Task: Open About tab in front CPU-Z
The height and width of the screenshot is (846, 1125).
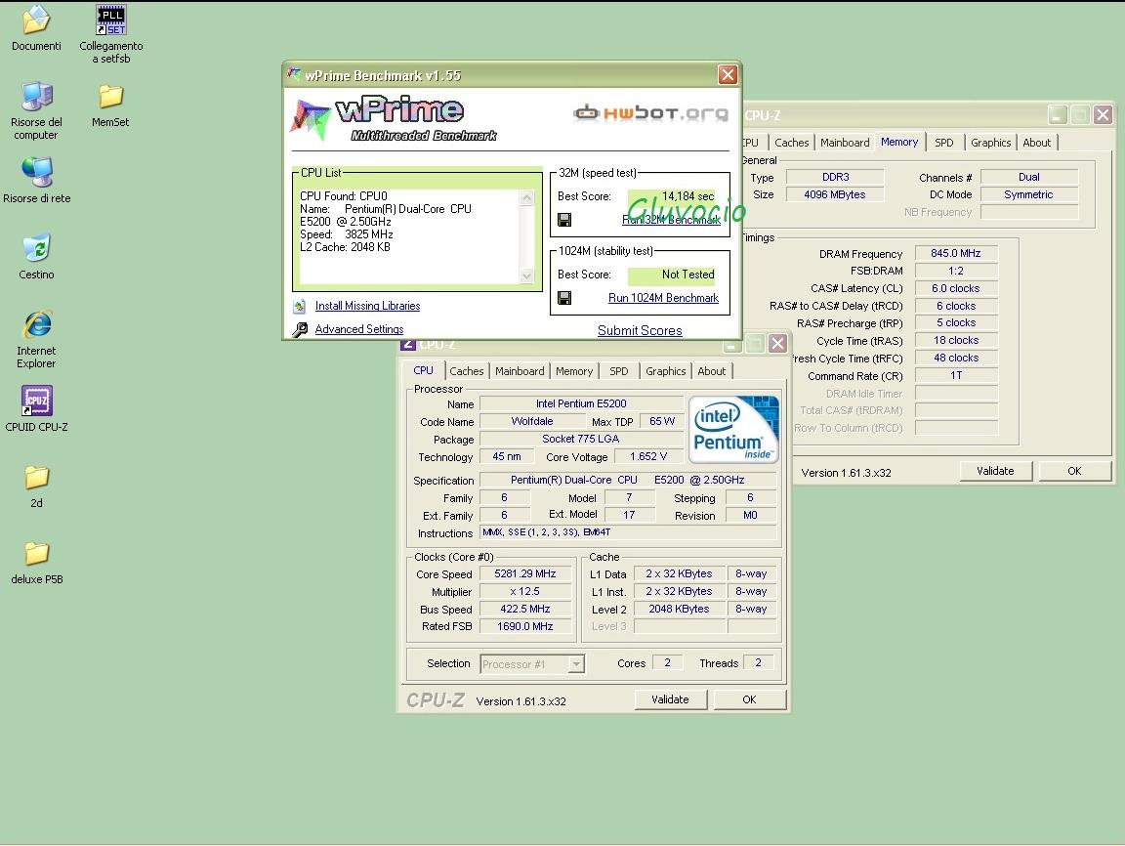Action: click(712, 371)
